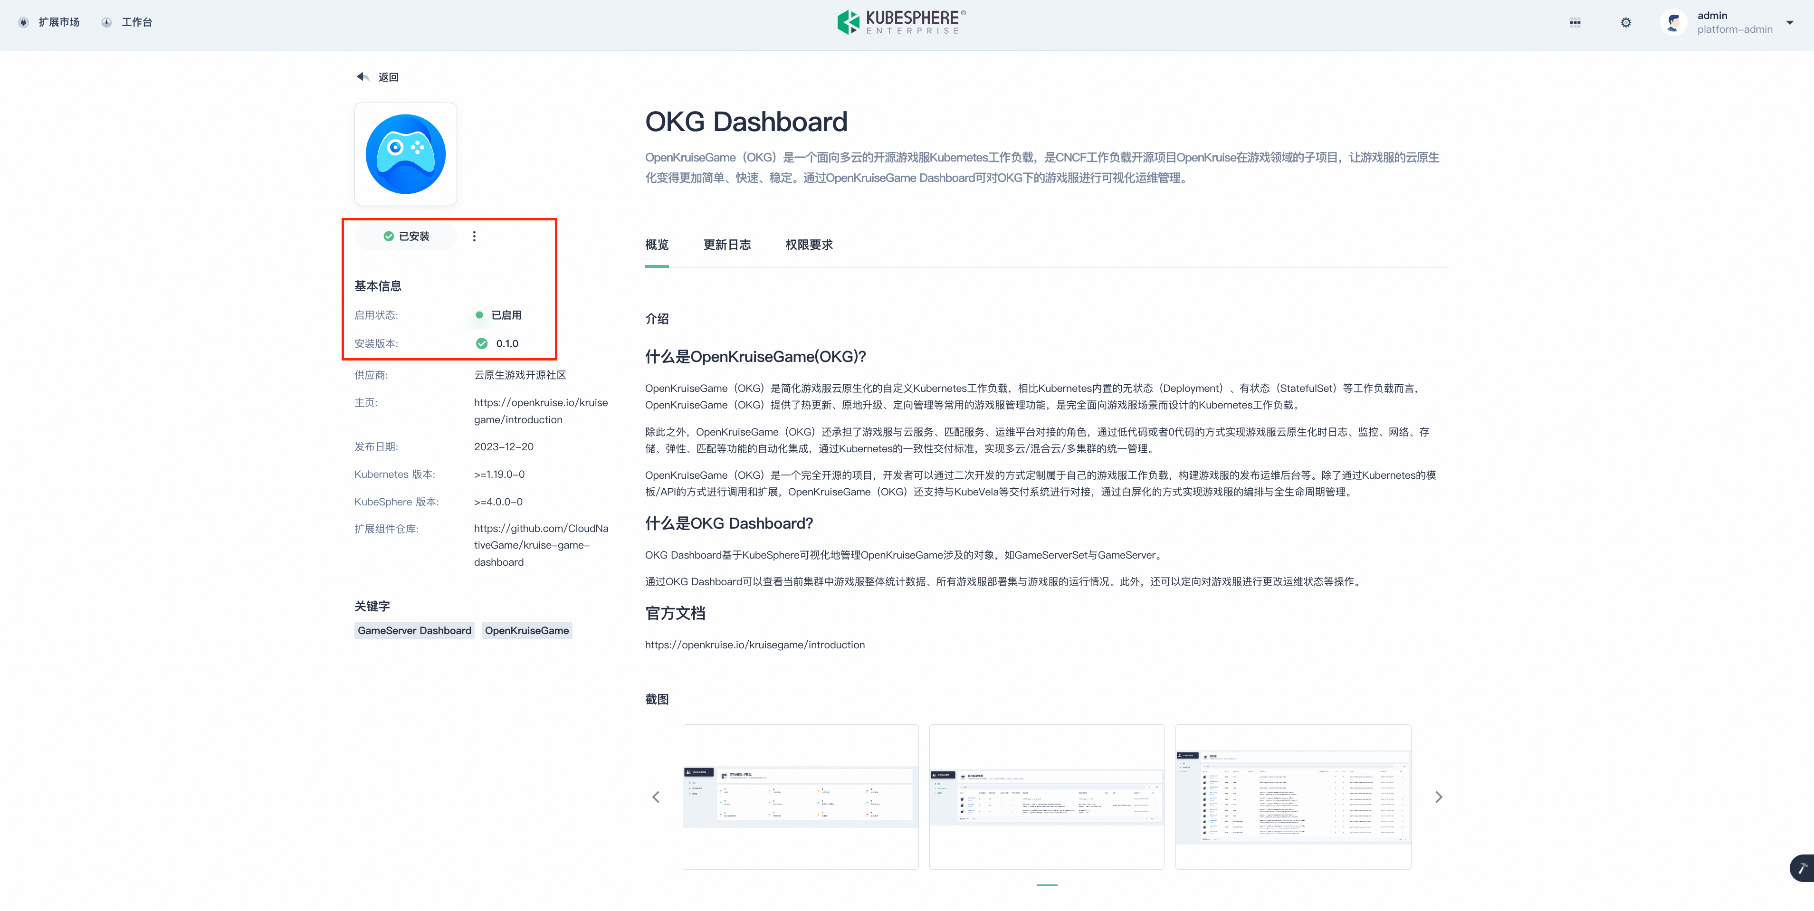Show previous screenshot with left chevron
The height and width of the screenshot is (911, 1814).
click(656, 797)
